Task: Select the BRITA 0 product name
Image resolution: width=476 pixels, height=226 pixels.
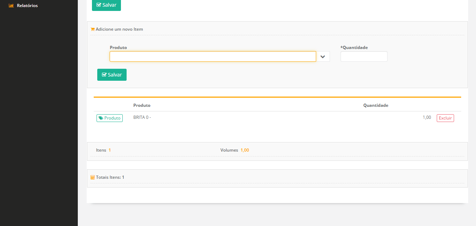Action: (142, 117)
